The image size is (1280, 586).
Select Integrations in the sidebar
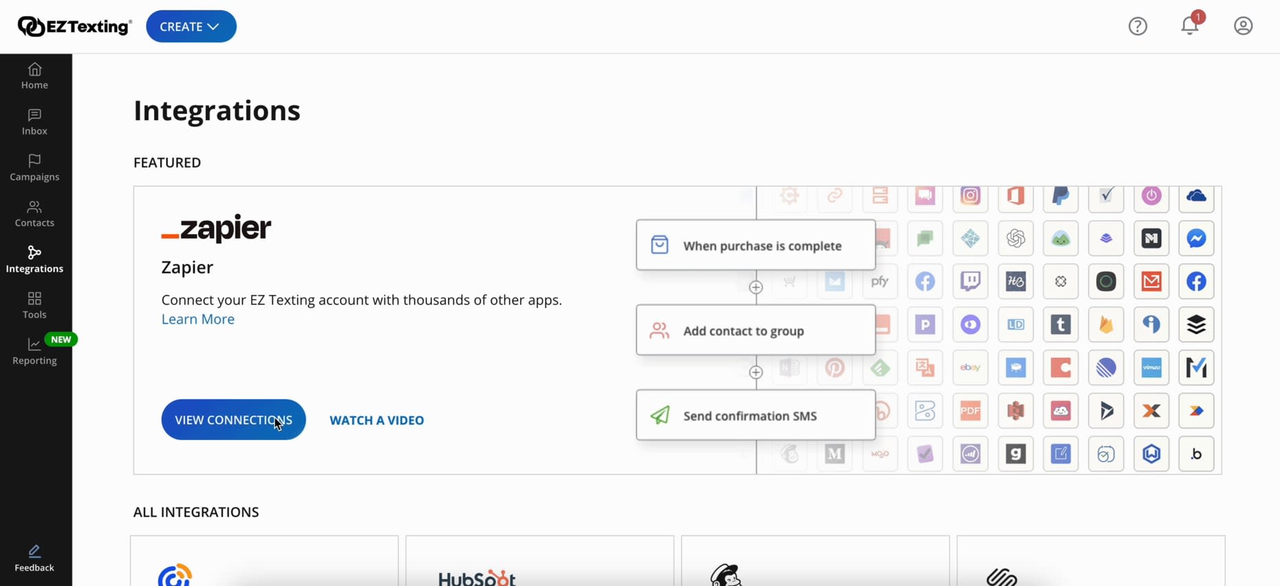click(34, 260)
